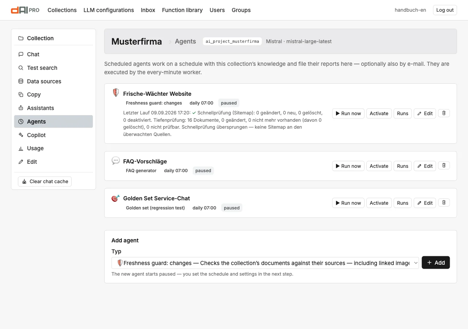This screenshot has height=329, width=468.
Task: Click the Copy icon in sidebar
Action: (x=21, y=95)
